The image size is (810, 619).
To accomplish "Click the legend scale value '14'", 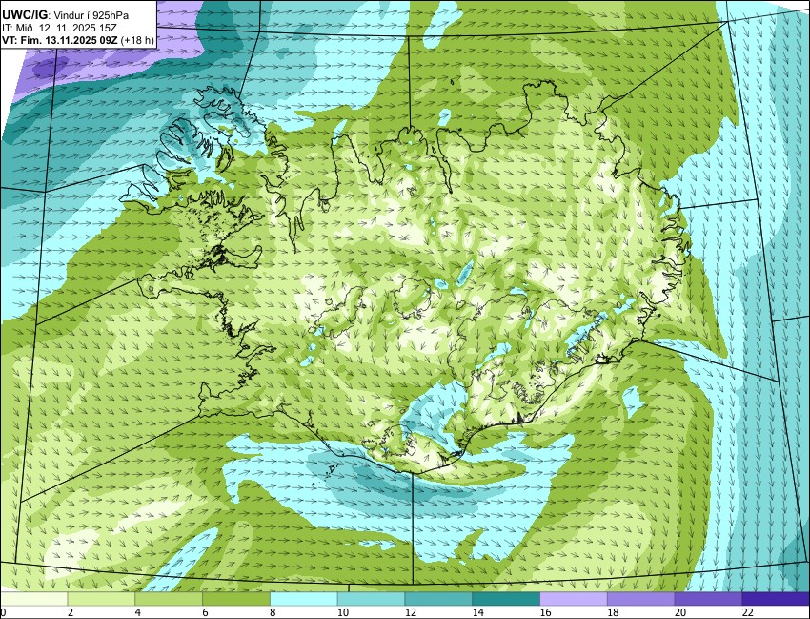I will click(x=477, y=612).
